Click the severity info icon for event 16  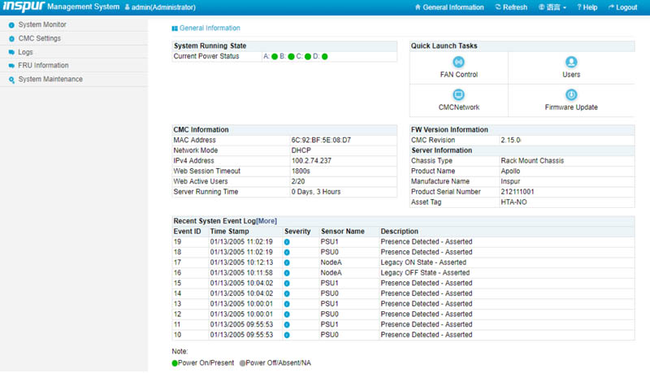pos(287,273)
